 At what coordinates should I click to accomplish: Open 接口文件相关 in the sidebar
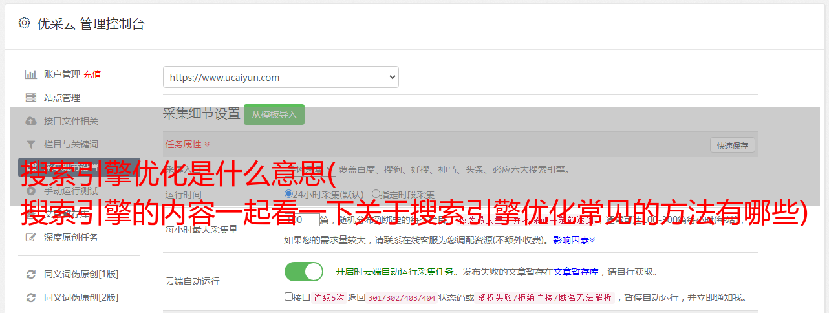tap(71, 121)
